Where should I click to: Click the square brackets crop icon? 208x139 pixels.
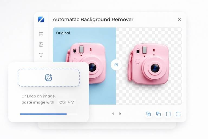pyautogui.click(x=168, y=114)
